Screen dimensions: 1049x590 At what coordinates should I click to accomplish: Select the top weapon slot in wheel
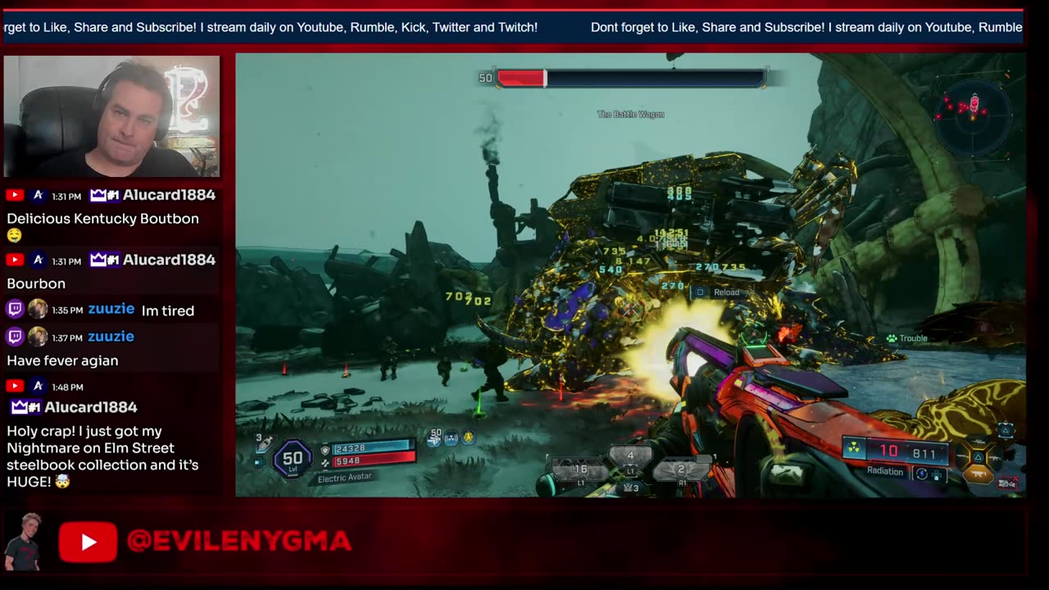[x=978, y=442]
